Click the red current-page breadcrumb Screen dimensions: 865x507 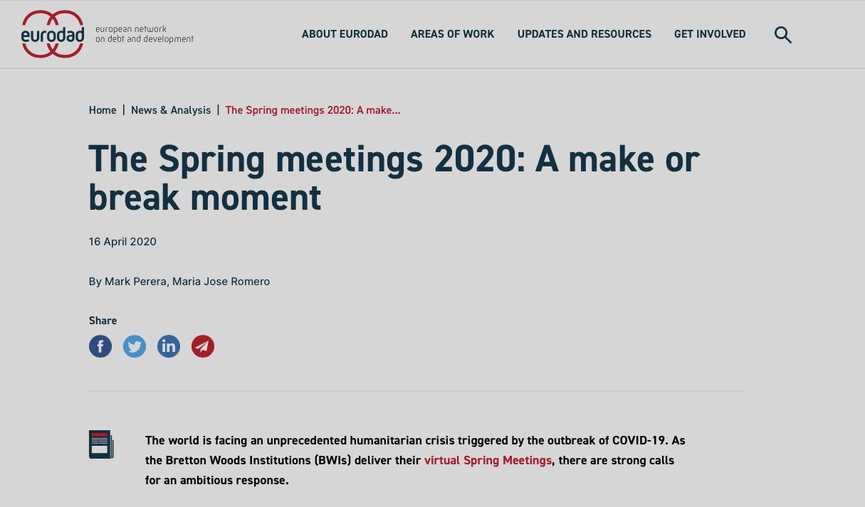[x=313, y=110]
